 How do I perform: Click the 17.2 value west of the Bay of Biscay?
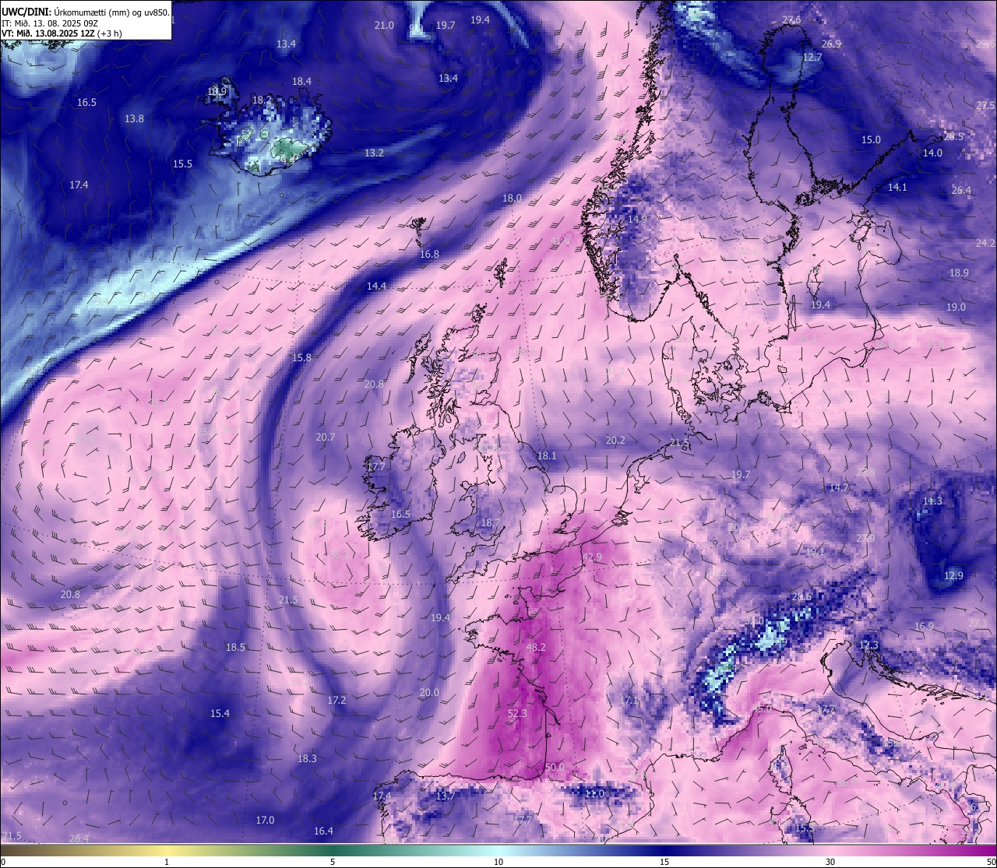point(336,700)
